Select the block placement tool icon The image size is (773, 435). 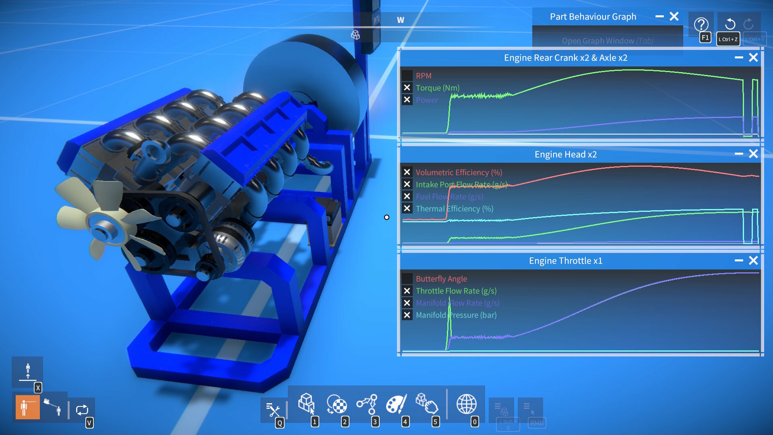pyautogui.click(x=306, y=403)
